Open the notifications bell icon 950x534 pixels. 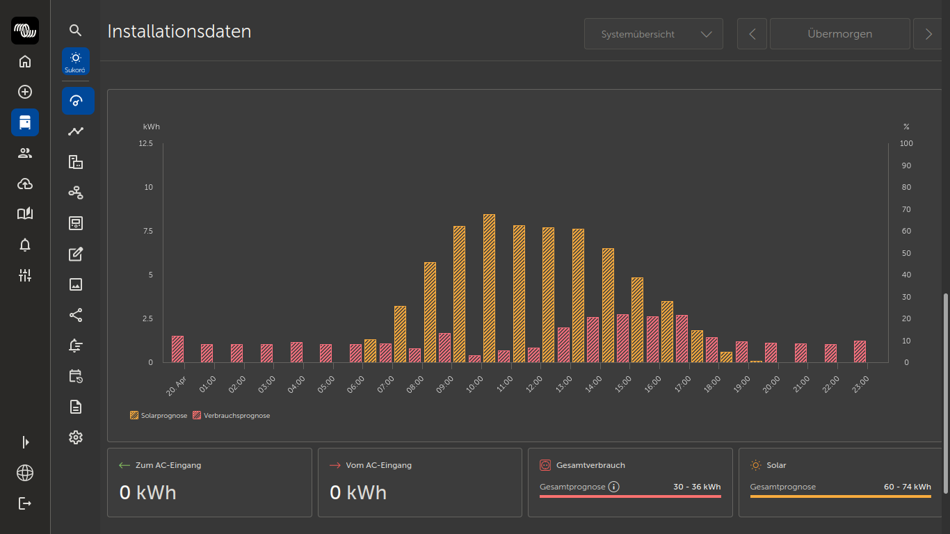[25, 245]
